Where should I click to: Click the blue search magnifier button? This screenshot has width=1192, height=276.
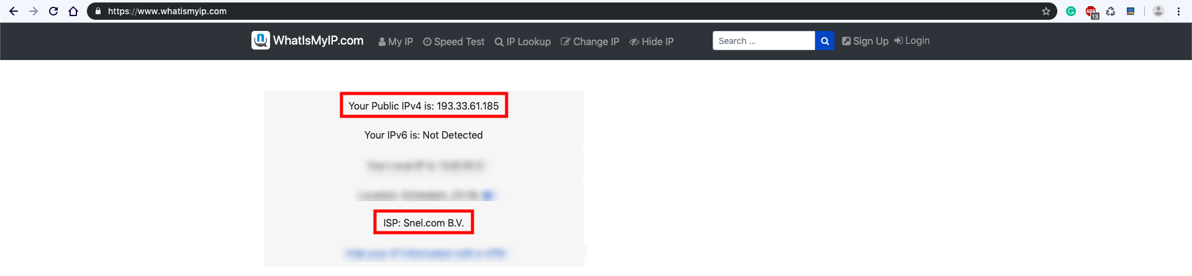pos(824,41)
